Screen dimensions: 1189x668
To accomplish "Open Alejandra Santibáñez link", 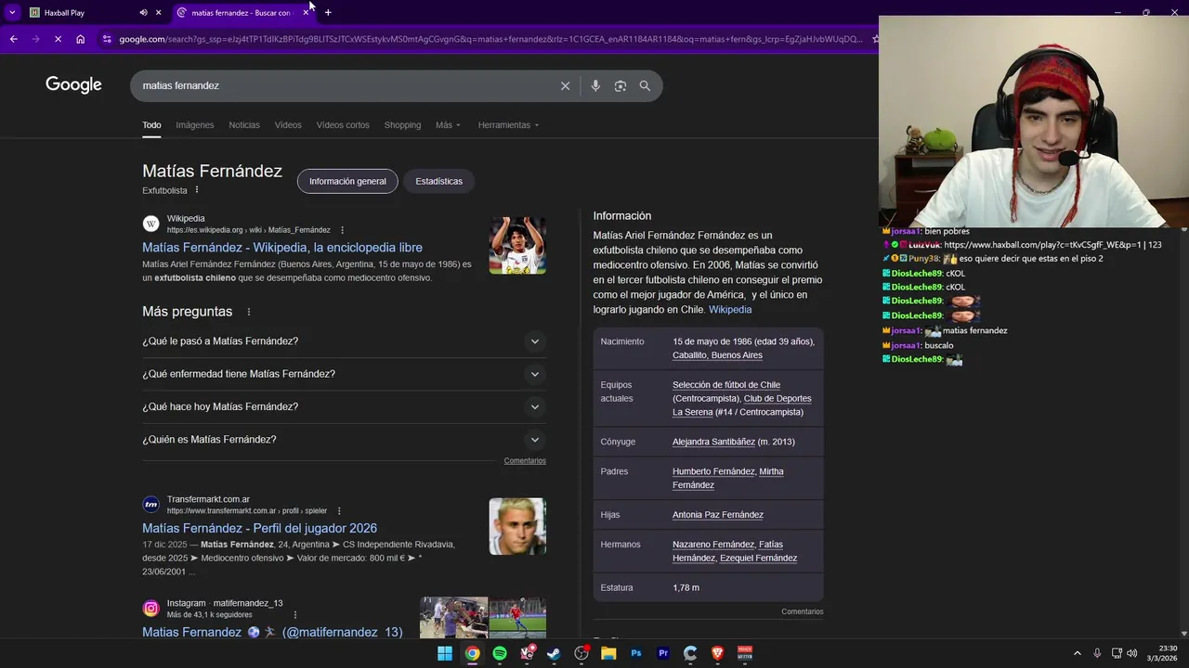I will [713, 442].
